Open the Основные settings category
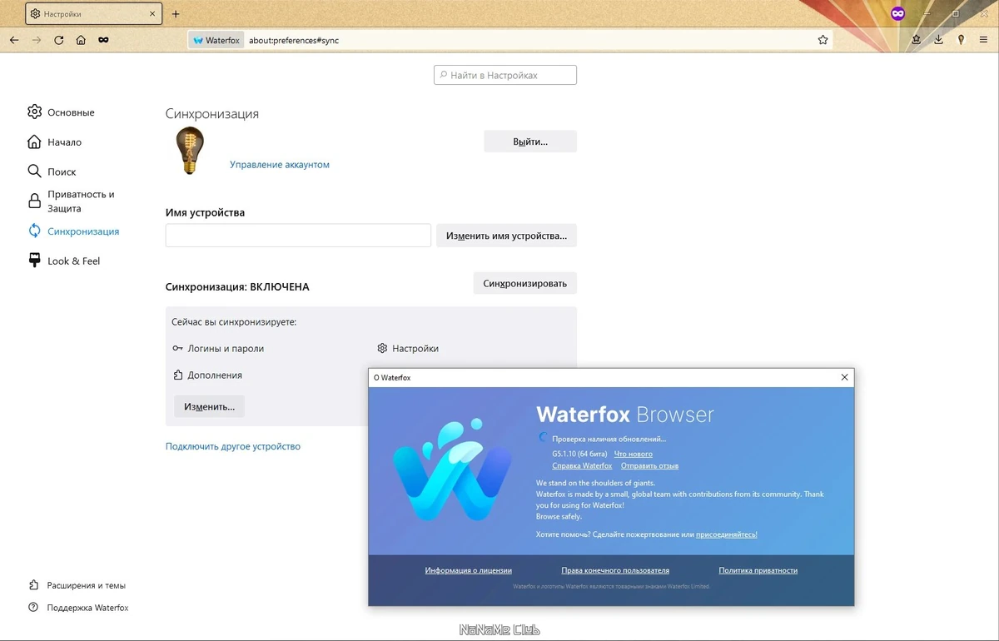This screenshot has height=641, width=999. tap(61, 112)
